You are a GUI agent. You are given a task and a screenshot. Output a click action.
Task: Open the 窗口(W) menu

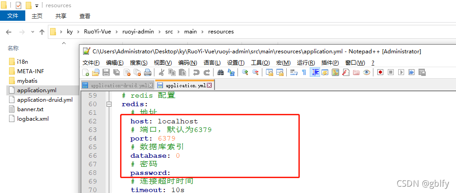[355, 63]
